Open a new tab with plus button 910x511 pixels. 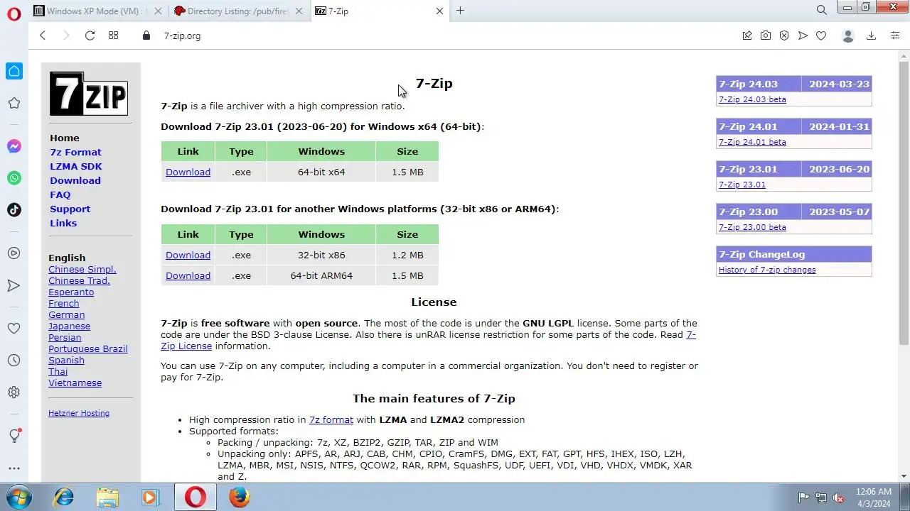coord(460,11)
